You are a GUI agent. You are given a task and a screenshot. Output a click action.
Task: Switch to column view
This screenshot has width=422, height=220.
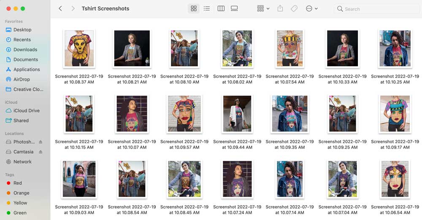[x=221, y=8]
